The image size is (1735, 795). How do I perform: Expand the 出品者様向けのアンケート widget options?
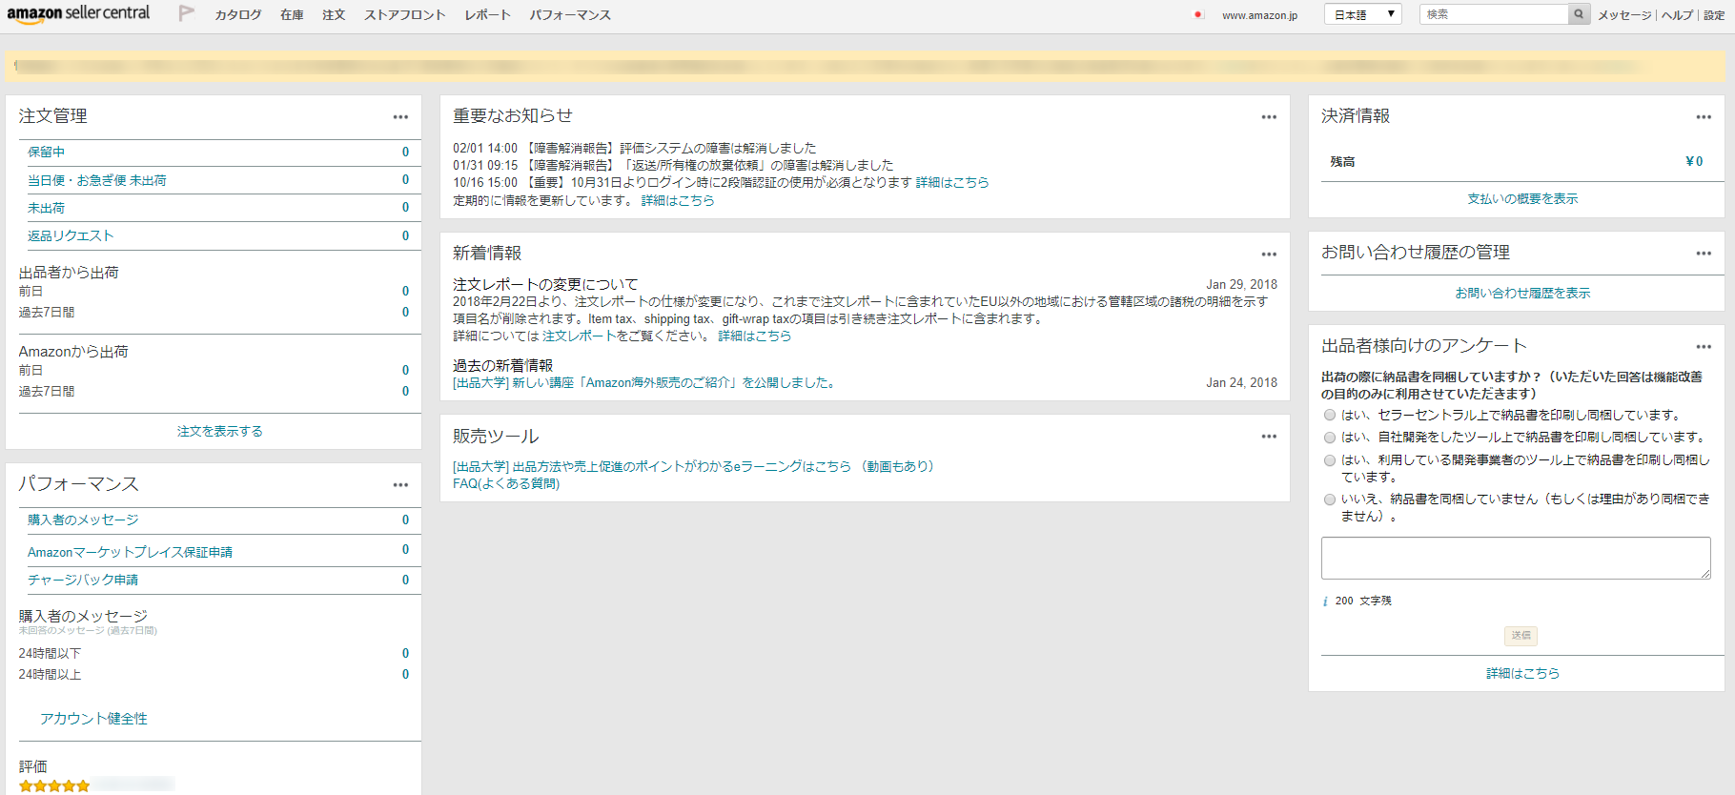[1704, 347]
